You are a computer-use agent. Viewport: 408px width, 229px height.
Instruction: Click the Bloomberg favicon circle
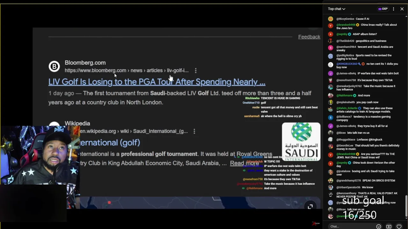click(54, 66)
